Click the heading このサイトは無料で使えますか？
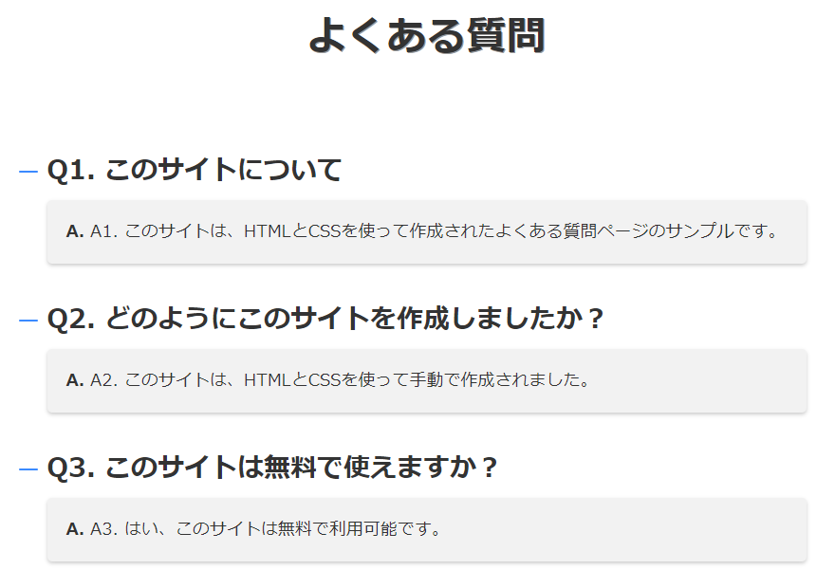 tap(302, 469)
